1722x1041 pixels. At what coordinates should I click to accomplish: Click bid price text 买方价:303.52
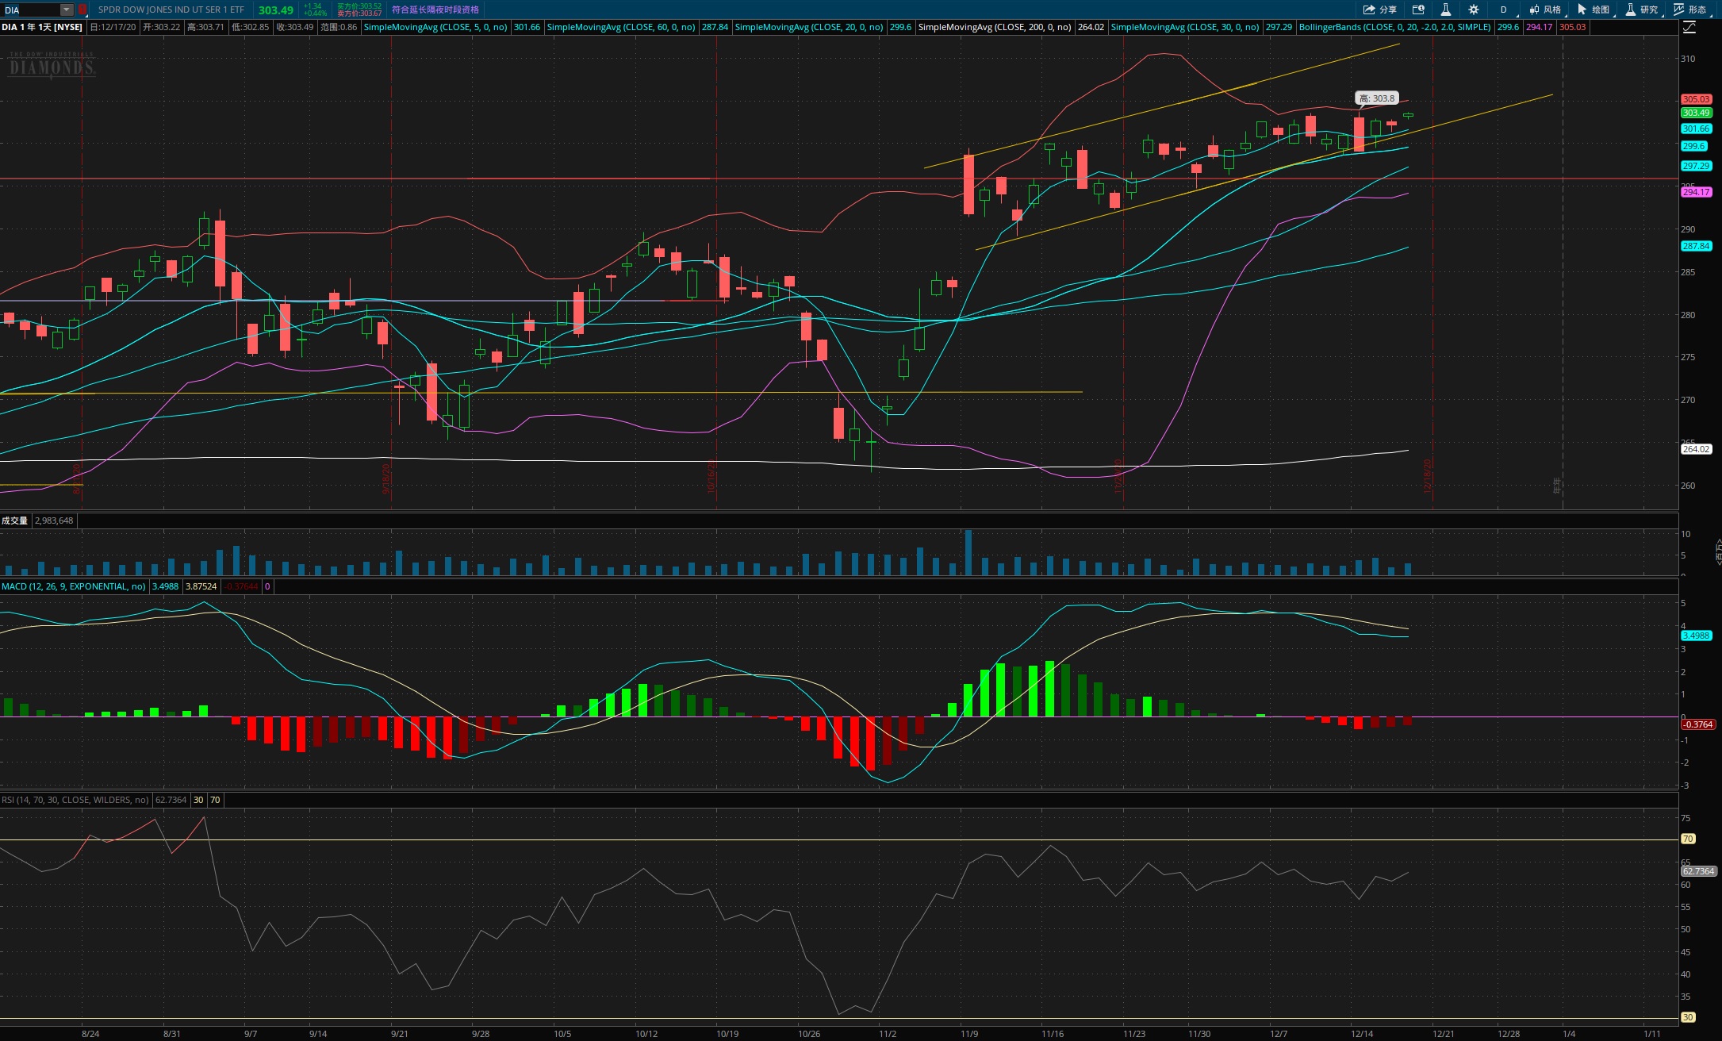pyautogui.click(x=359, y=6)
